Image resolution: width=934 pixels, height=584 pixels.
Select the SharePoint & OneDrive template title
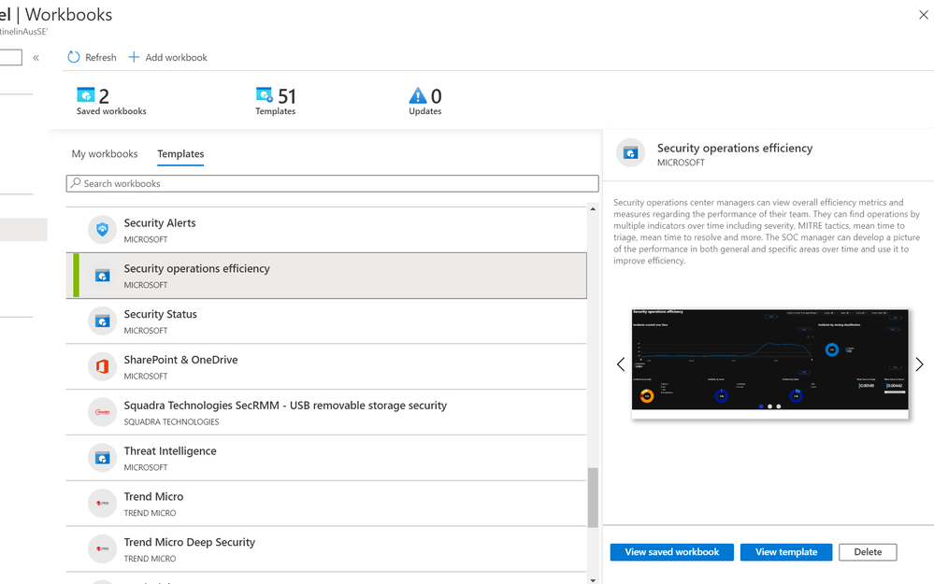pos(180,360)
